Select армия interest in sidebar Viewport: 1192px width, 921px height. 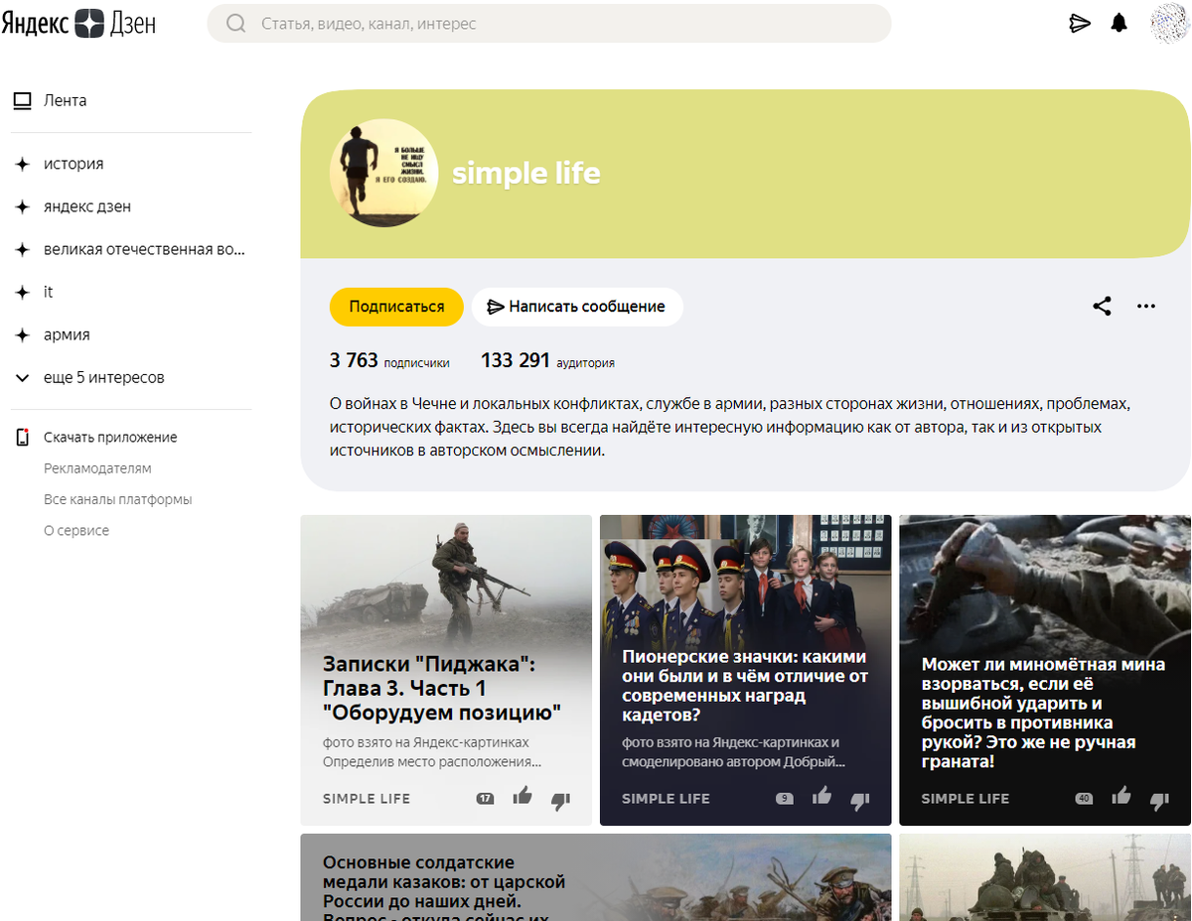[x=67, y=335]
